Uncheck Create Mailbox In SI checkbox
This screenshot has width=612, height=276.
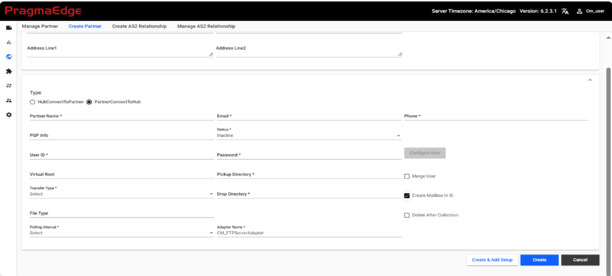tap(406, 195)
